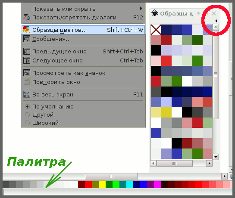Click the Сообщения messages icon
The width and height of the screenshot is (235, 198).
point(27,39)
